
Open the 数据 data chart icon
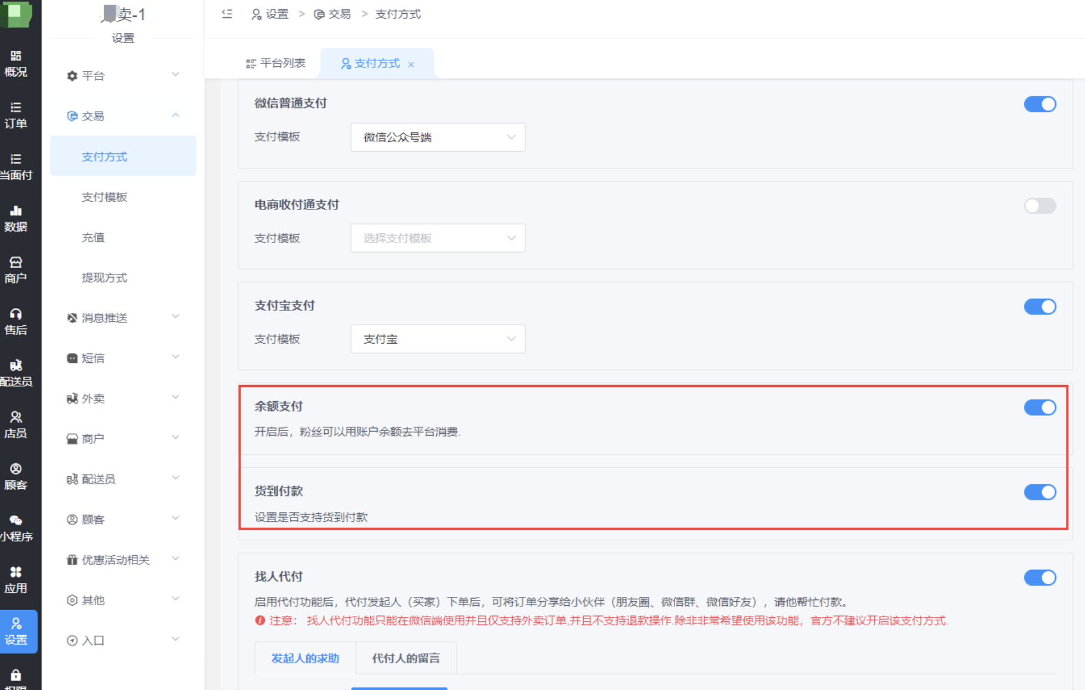16,211
